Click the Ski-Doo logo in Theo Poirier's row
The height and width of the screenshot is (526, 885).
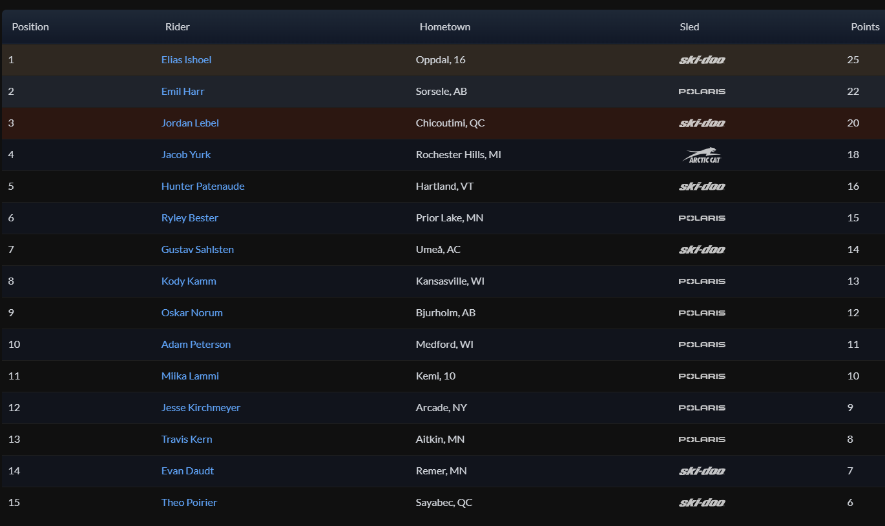click(x=702, y=503)
